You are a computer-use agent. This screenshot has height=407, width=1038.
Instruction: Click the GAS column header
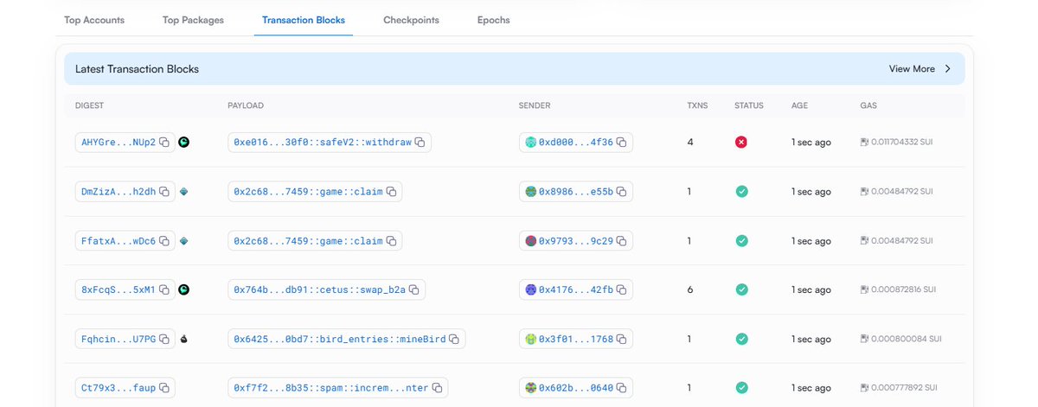coord(868,105)
